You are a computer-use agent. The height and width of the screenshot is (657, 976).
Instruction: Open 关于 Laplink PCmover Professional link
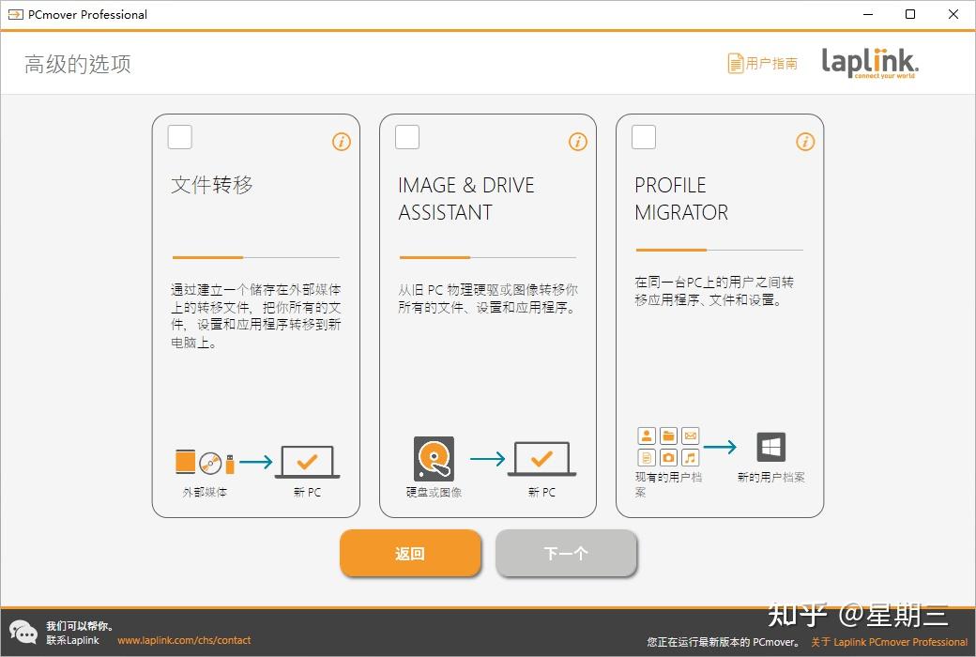[889, 641]
